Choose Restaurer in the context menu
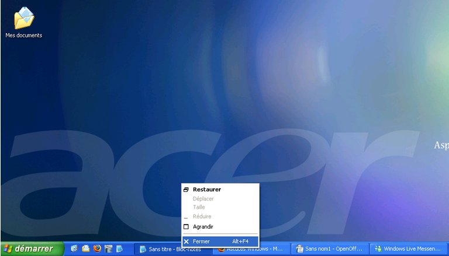The height and width of the screenshot is (256, 449). pos(220,190)
